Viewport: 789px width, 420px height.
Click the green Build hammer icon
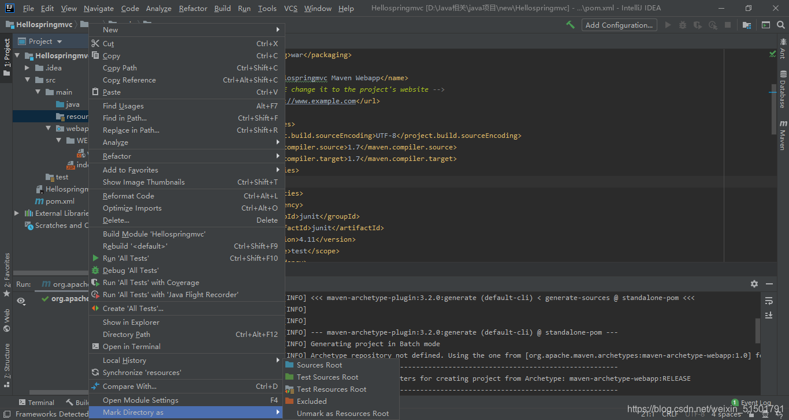570,25
